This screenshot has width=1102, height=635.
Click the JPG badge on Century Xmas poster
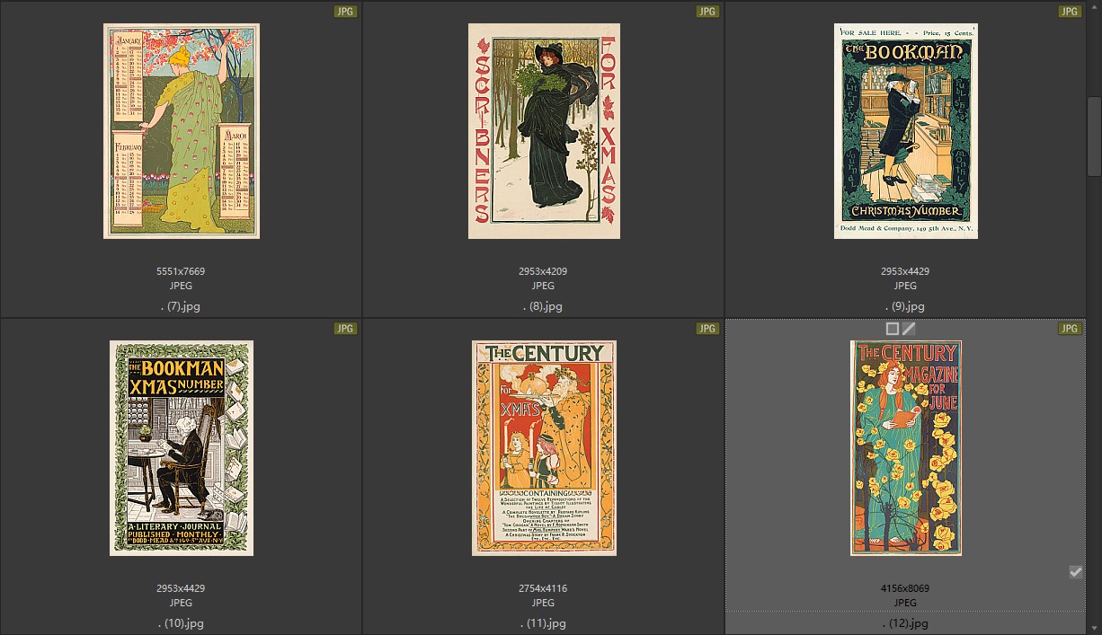pyautogui.click(x=707, y=329)
